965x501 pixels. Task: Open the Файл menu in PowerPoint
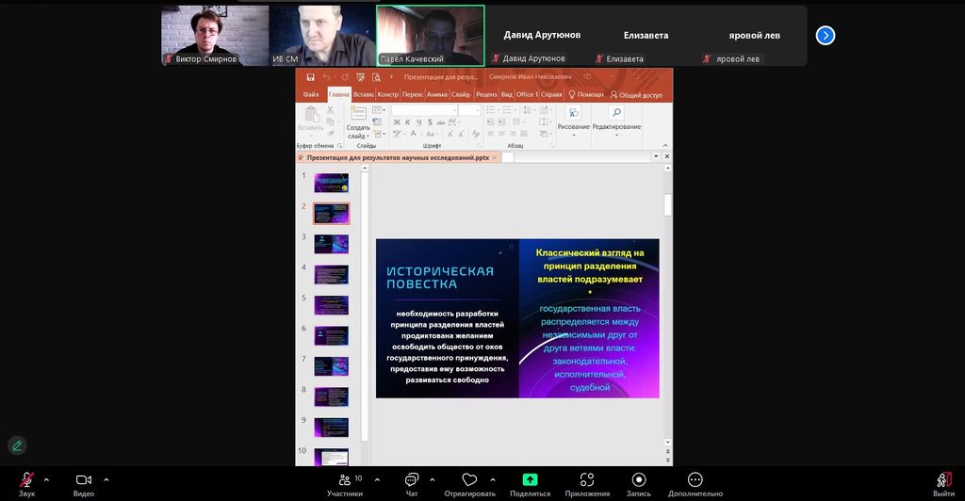(311, 94)
